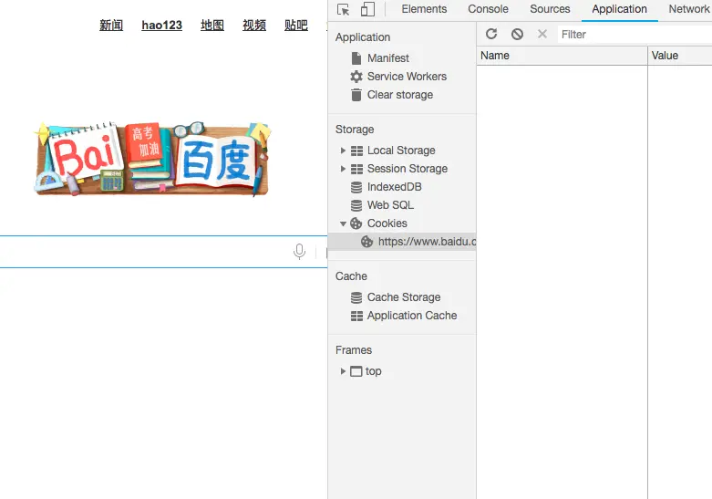Select the Application tab

click(619, 9)
